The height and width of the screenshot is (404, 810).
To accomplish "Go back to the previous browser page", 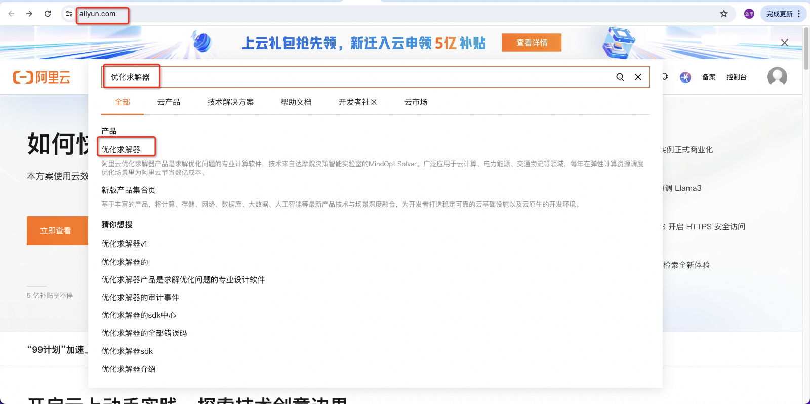I will click(11, 14).
